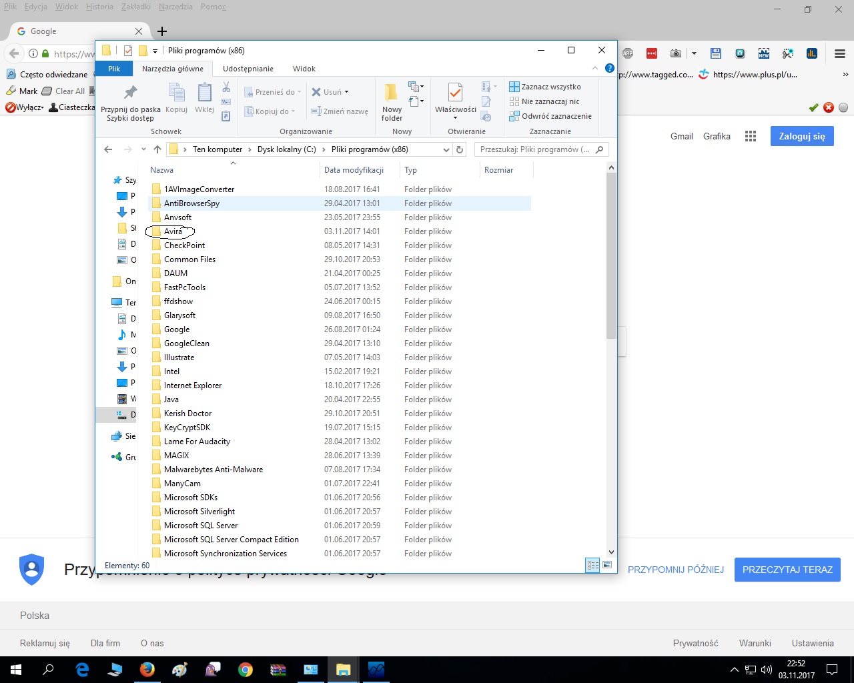Viewport: 854px width, 683px height.
Task: Click the Up one level arrow
Action: 157,149
